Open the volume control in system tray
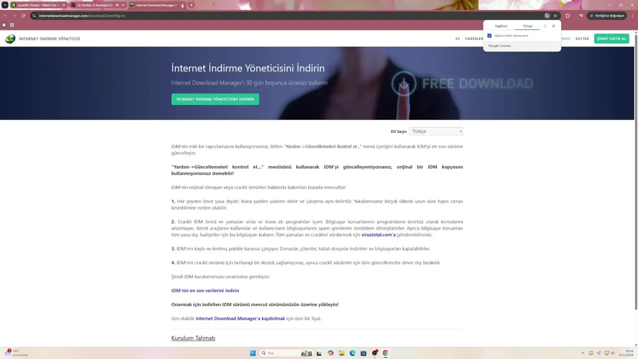This screenshot has width=638, height=359. tap(613, 353)
